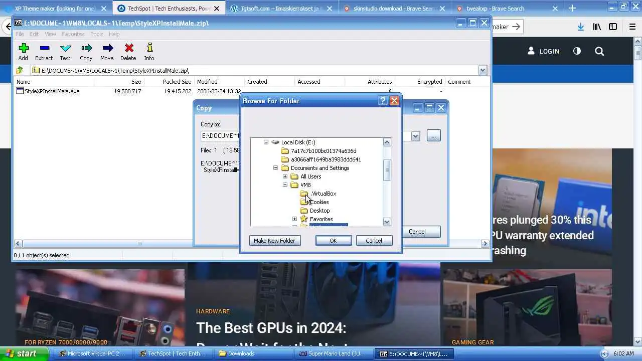Toggle the TechSpot dark mode contrast icon
Viewport: 642px width, 361px height.
tap(577, 51)
